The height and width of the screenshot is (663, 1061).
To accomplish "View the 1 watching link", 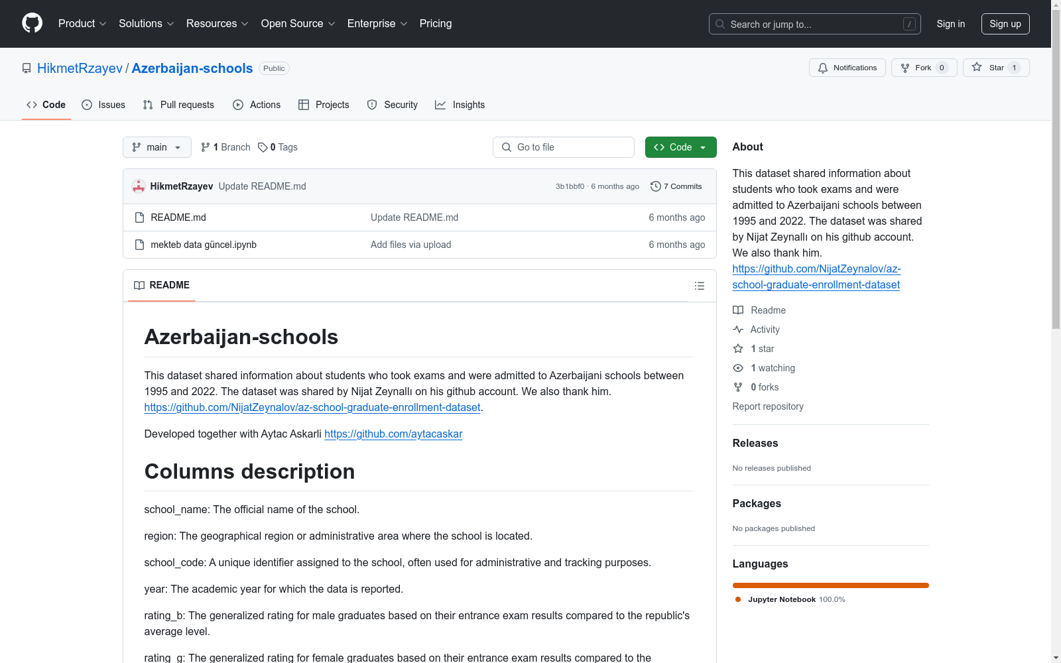I will pos(764,368).
